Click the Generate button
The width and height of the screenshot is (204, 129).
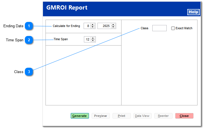point(80,116)
